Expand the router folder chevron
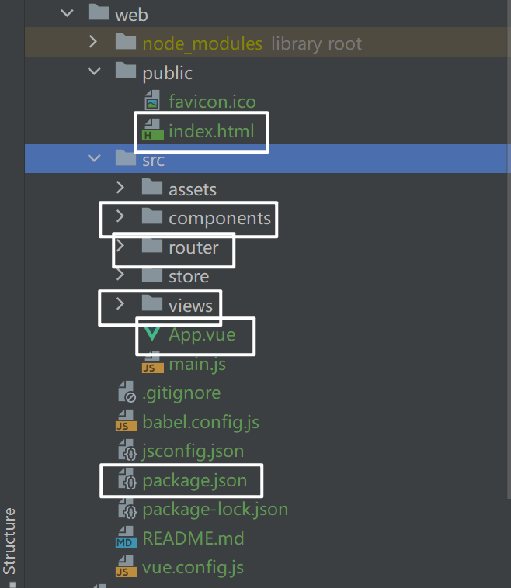This screenshot has height=588, width=511. 120,247
